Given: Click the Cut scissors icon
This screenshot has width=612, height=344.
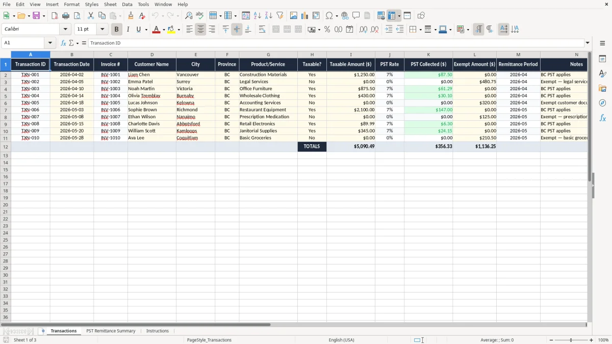Looking at the screenshot, I should pos(91,16).
